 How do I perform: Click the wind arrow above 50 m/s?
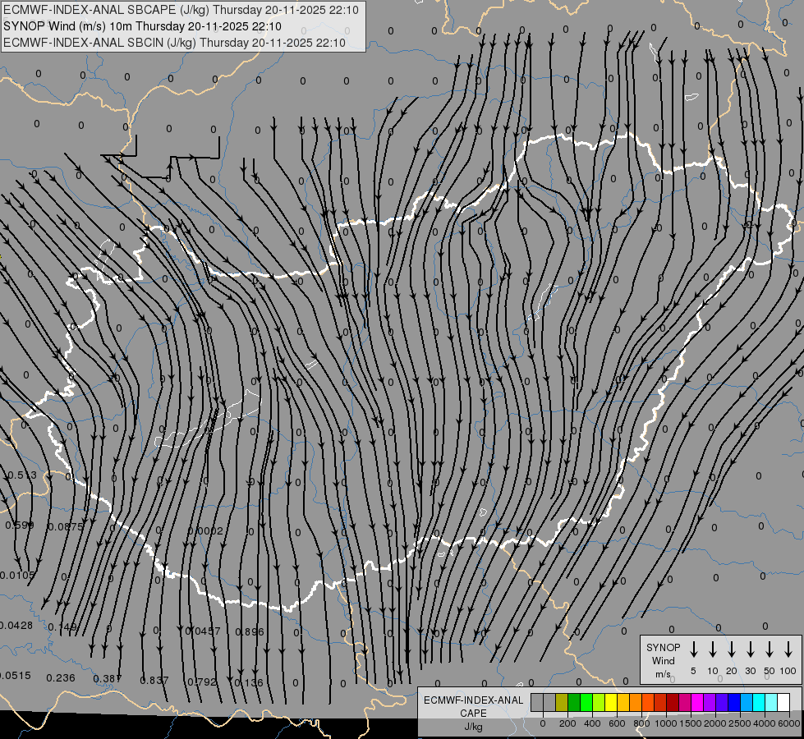(x=770, y=649)
